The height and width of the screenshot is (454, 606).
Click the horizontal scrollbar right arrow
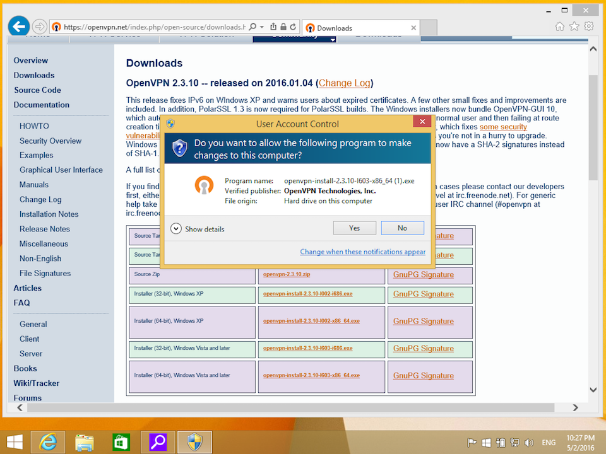tap(576, 407)
